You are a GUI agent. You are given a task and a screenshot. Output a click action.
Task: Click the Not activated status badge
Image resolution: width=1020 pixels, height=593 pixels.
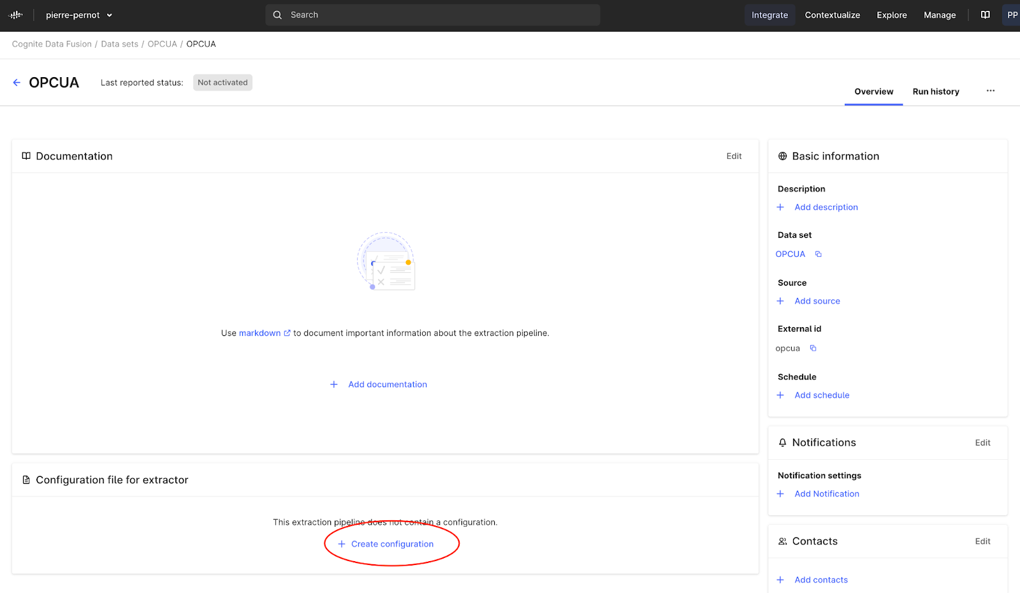click(222, 82)
